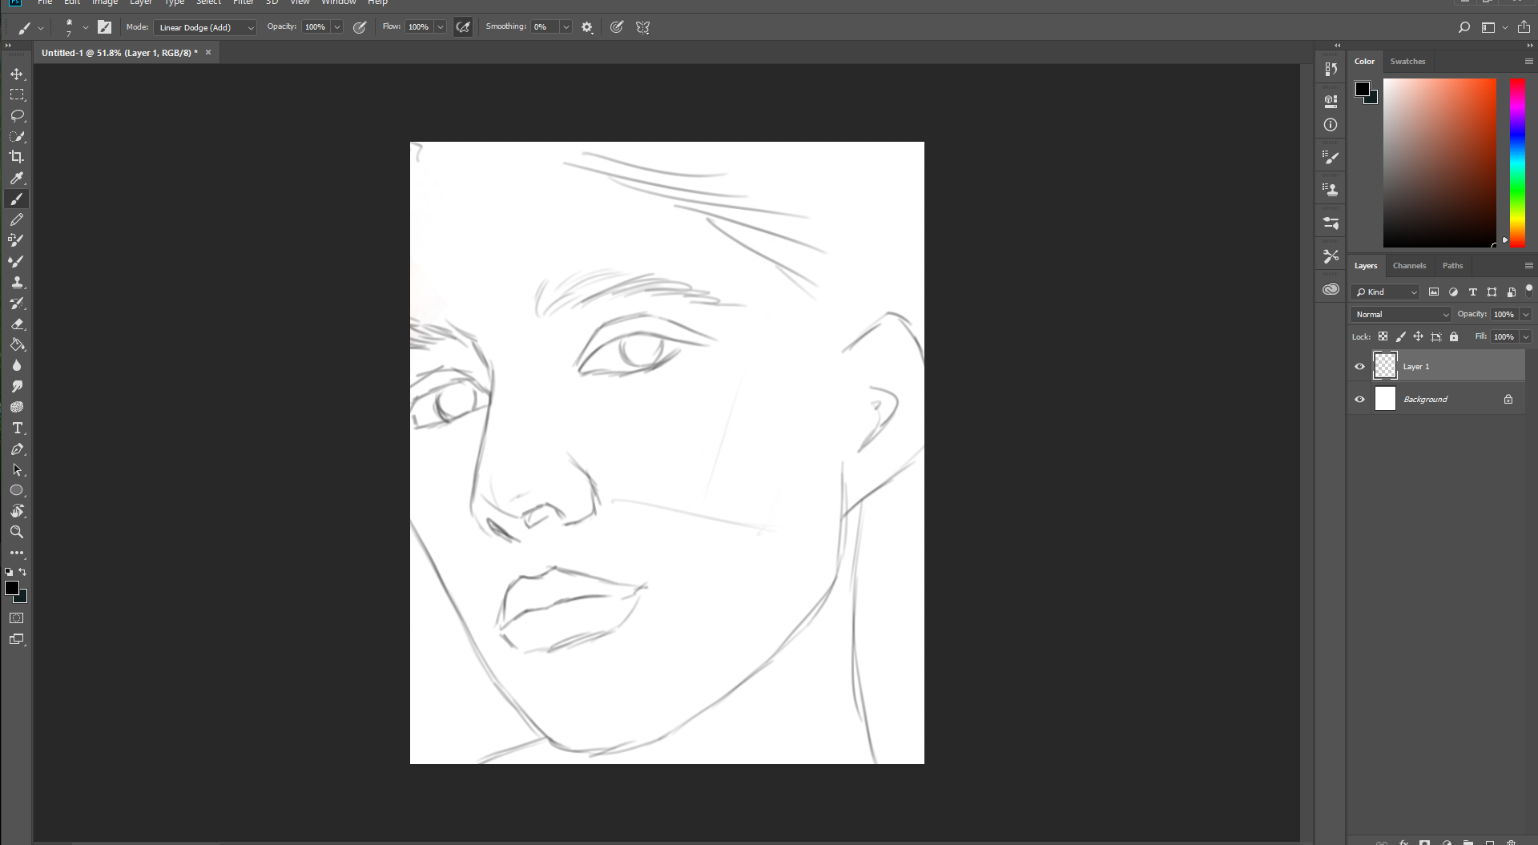Open the Brush Preset picker arrow
Screen dimensions: 1538x845
pyautogui.click(x=86, y=27)
